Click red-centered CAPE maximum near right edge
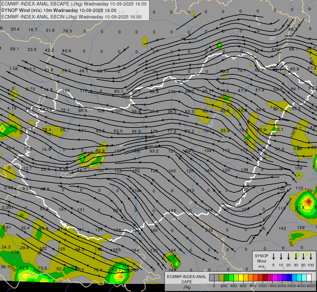The width and height of the screenshot is (317, 292). pos(308,202)
